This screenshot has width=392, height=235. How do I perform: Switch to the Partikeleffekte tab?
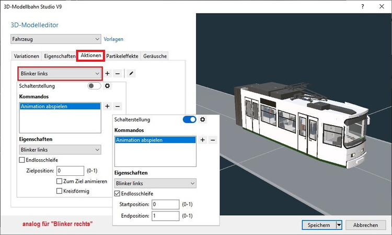(122, 56)
